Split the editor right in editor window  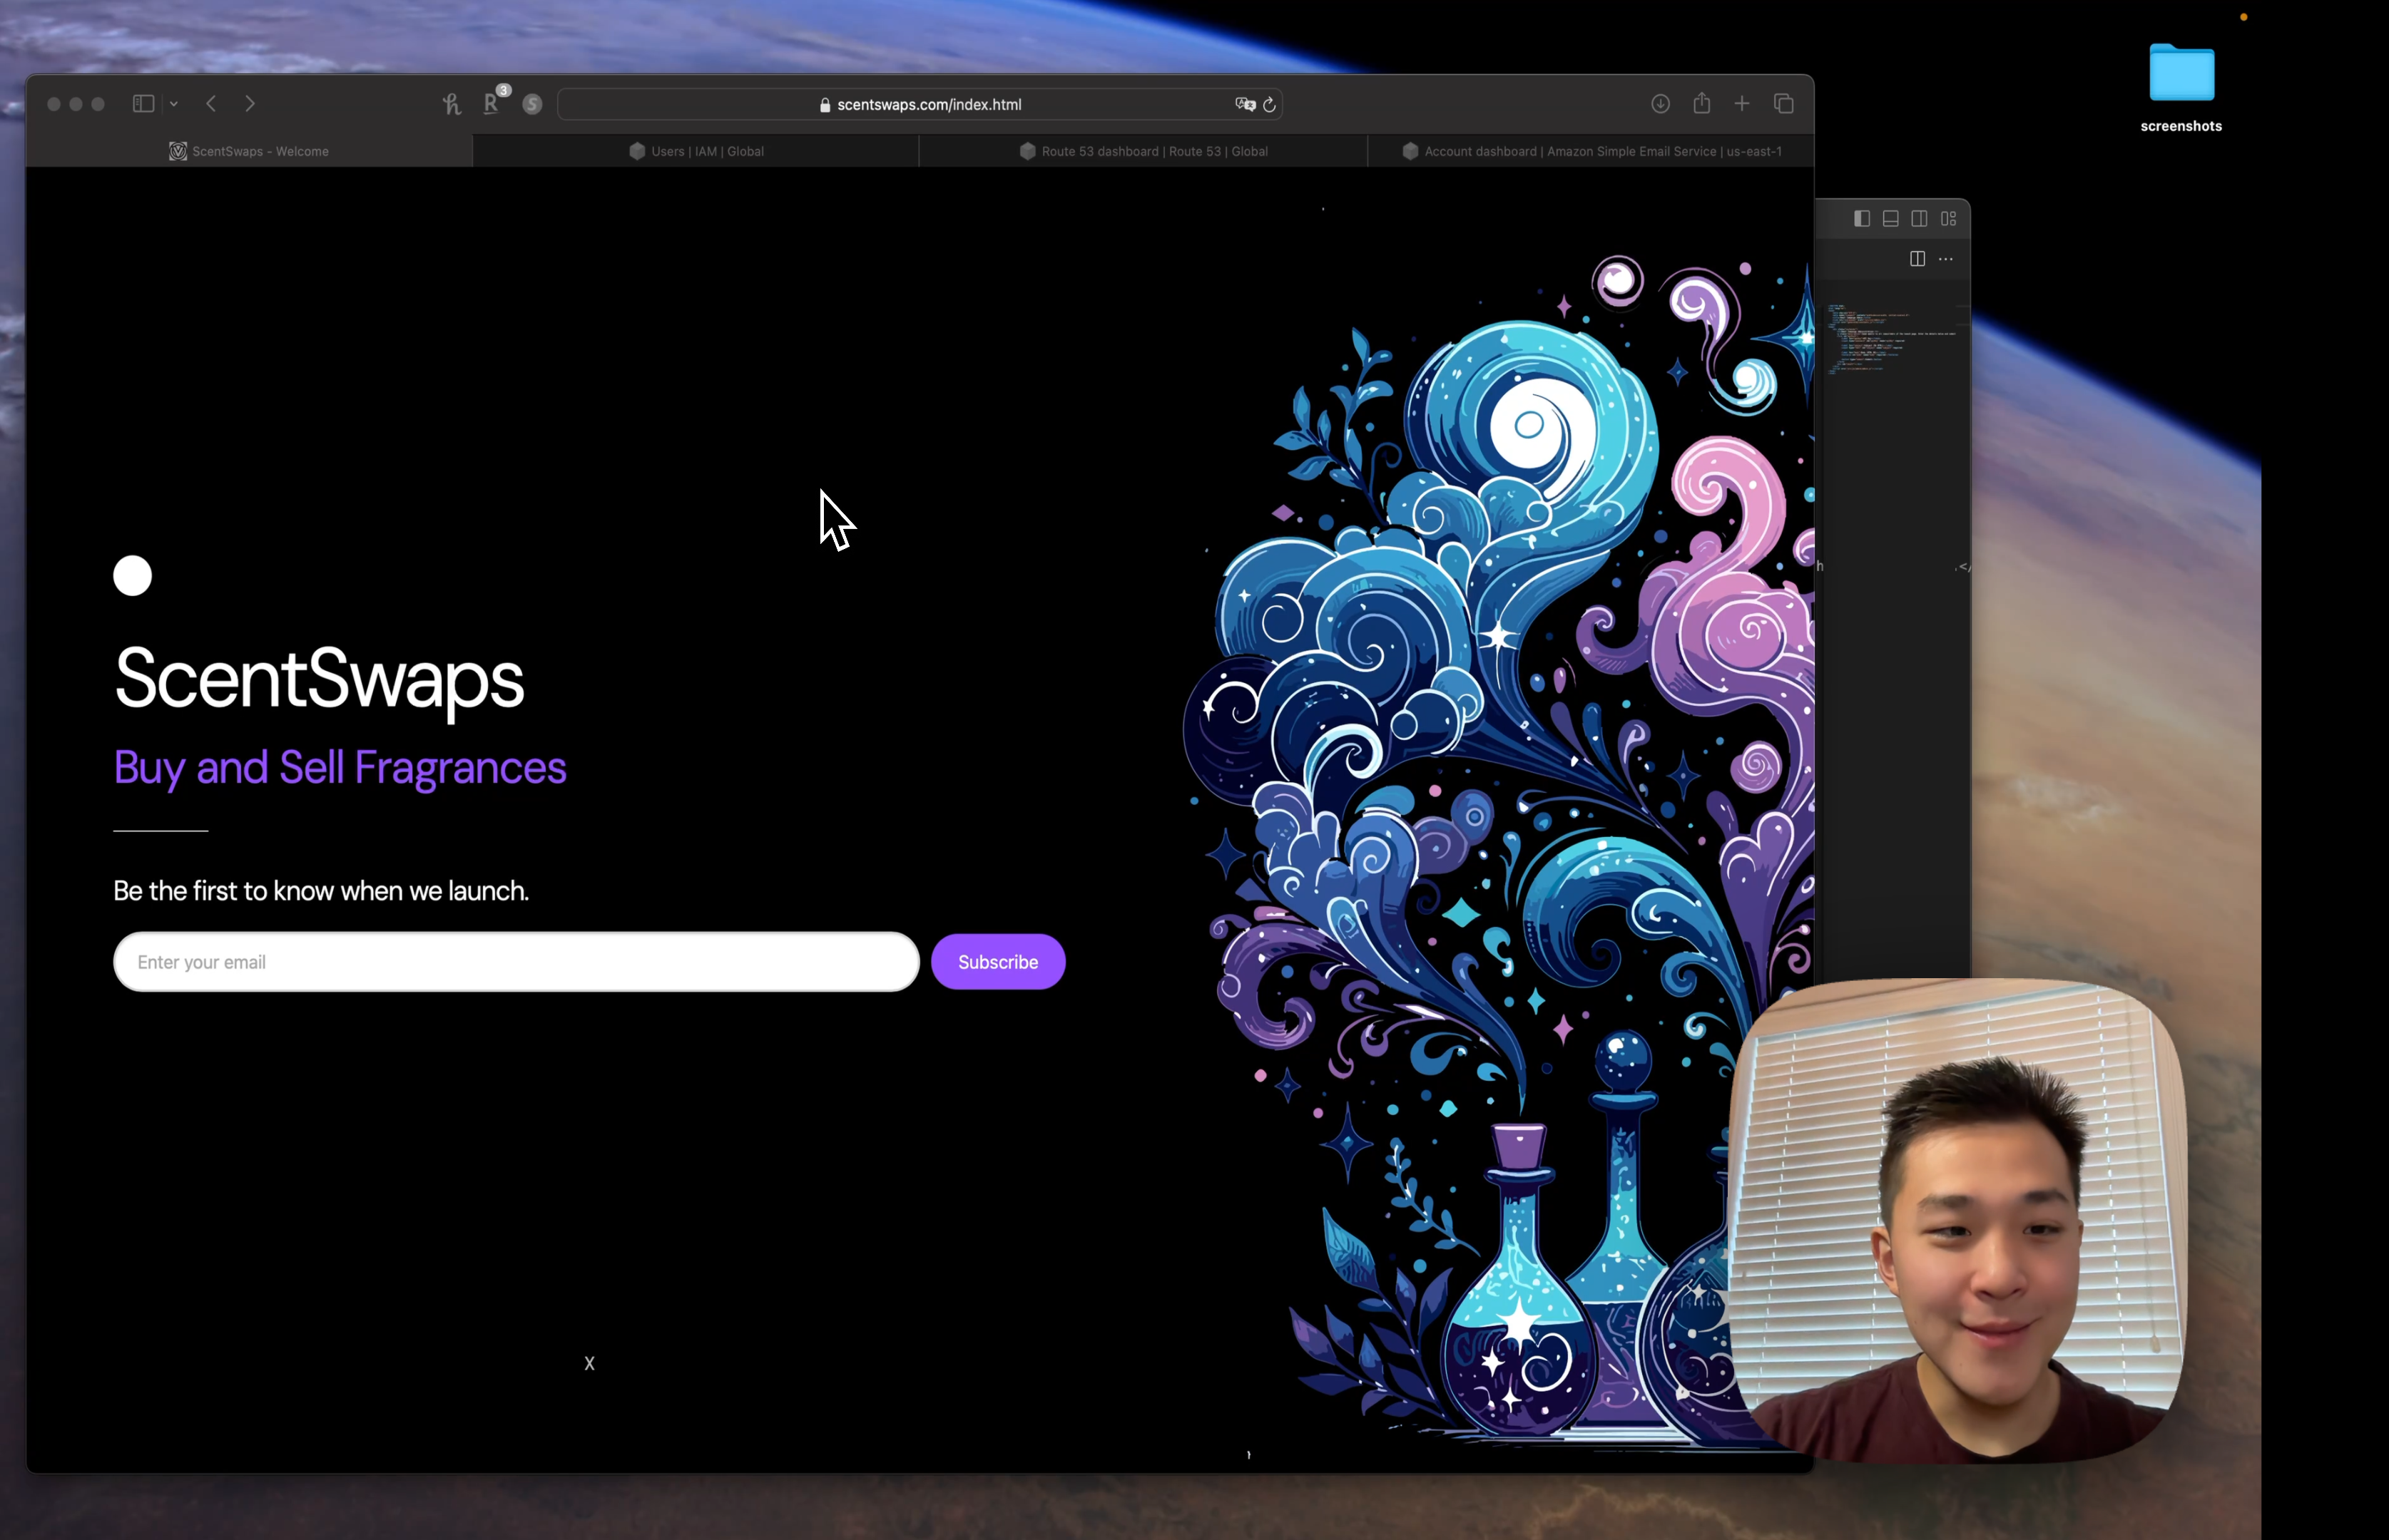(x=1917, y=259)
